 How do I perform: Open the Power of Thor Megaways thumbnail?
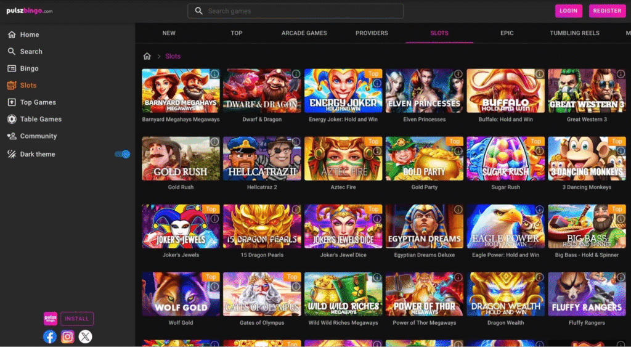425,294
